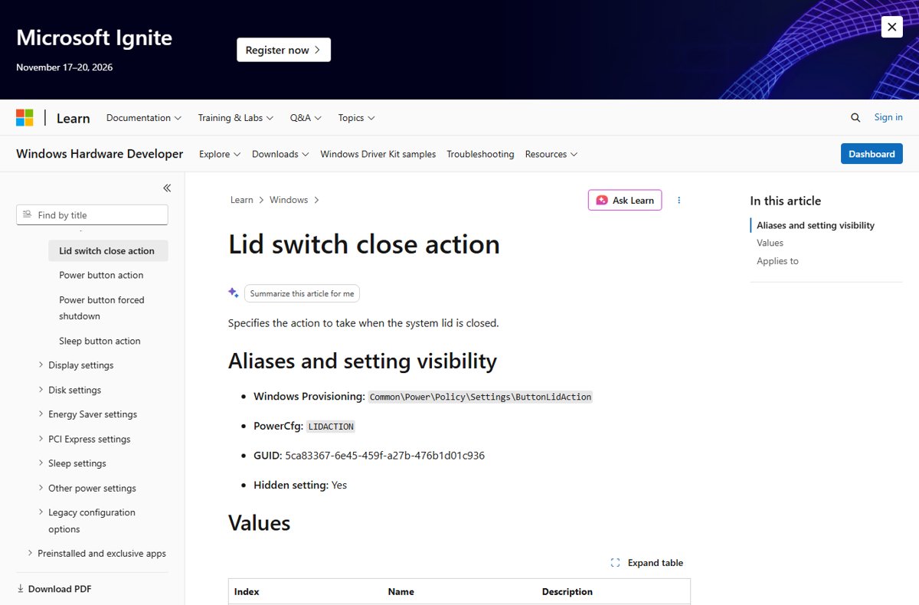Expand Display settings tree node
Viewport: 919px width, 605px height.
pyautogui.click(x=77, y=365)
